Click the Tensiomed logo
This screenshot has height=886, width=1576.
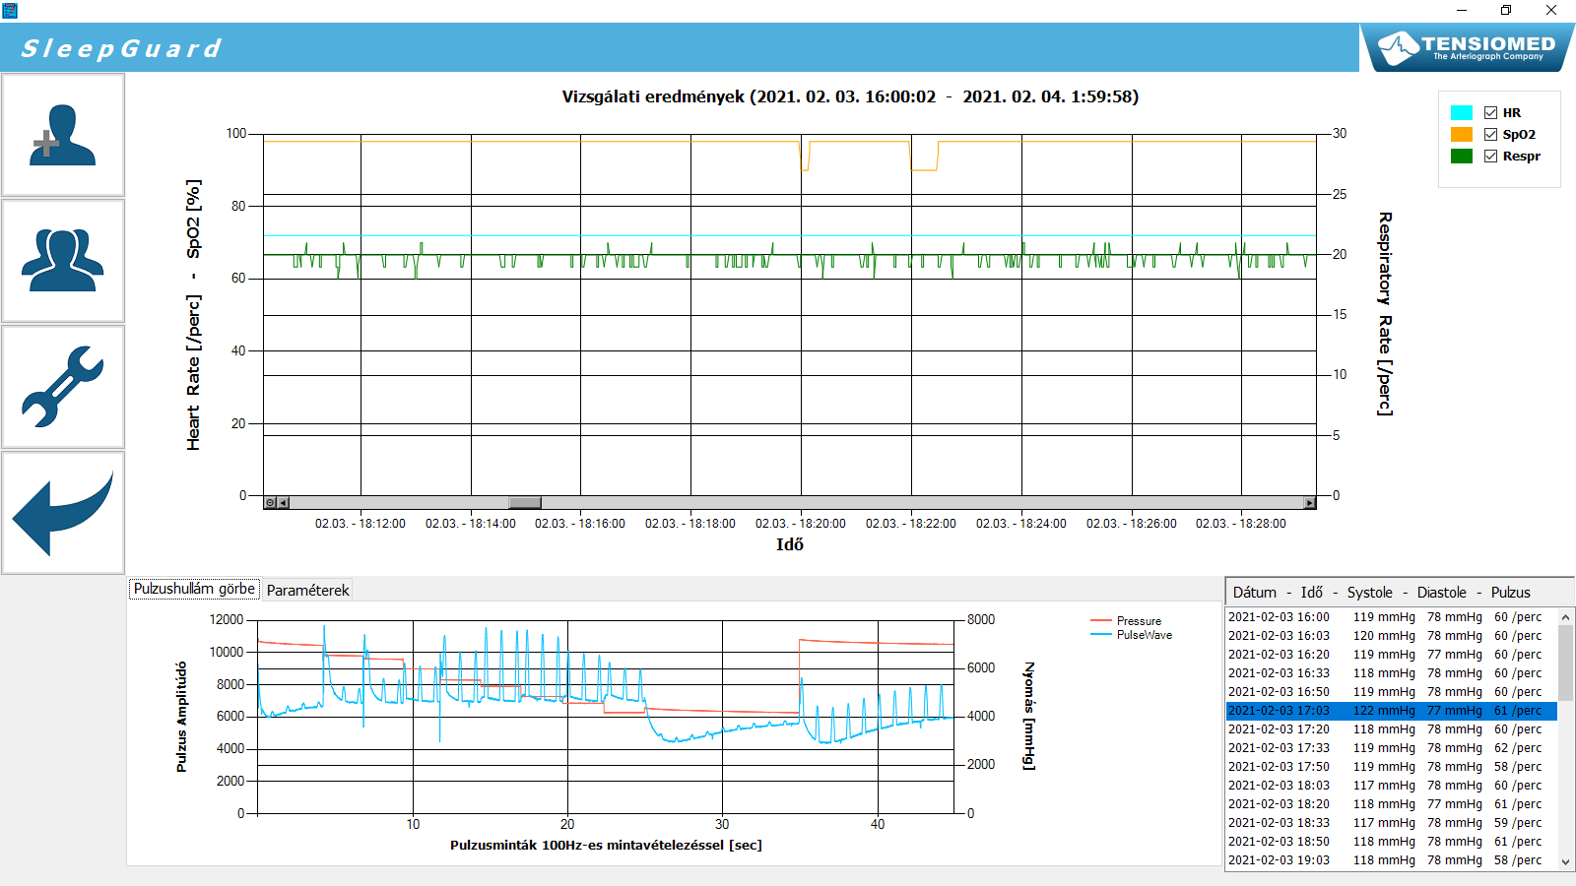(1467, 47)
